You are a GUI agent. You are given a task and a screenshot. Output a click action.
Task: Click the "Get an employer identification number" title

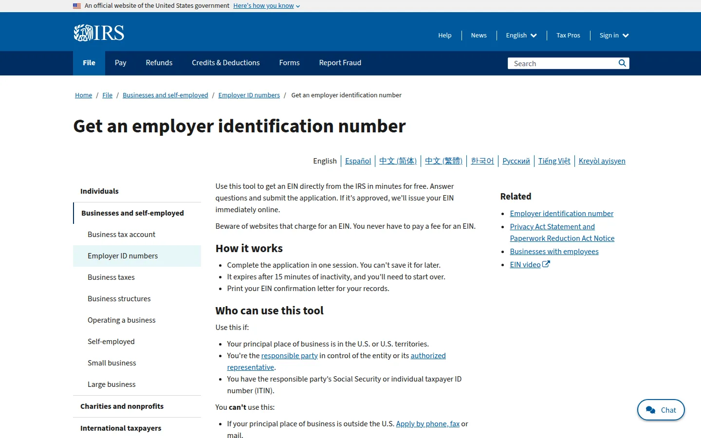click(x=240, y=126)
